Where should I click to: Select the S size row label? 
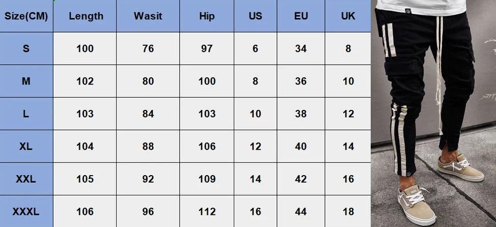click(x=26, y=48)
